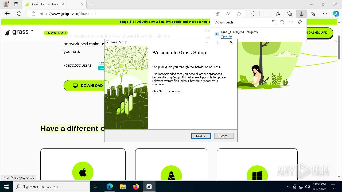Open Firefox from taskbar
The height and width of the screenshot is (192, 342).
pyautogui.click(x=136, y=187)
